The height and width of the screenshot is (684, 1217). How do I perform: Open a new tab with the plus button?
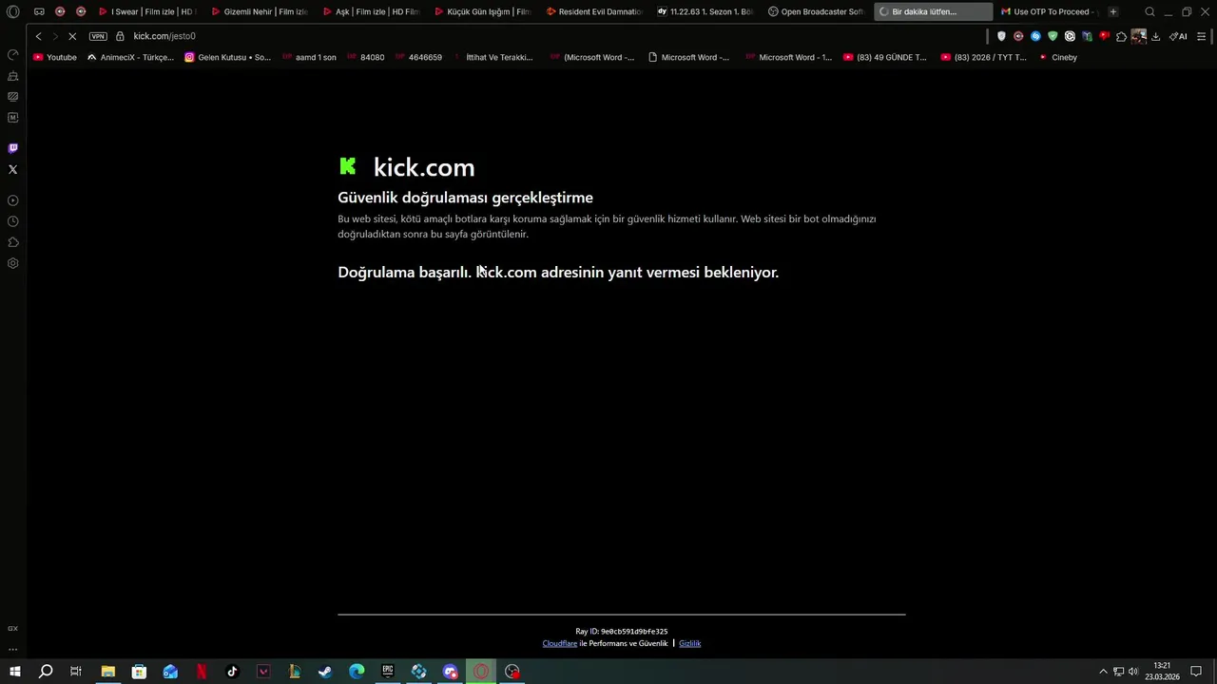pos(1113,12)
